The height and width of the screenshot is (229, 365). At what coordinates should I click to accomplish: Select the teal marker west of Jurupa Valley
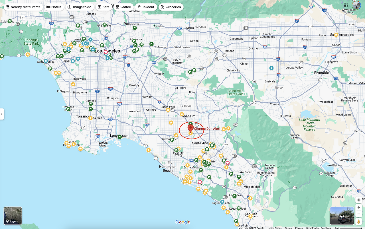(271, 68)
